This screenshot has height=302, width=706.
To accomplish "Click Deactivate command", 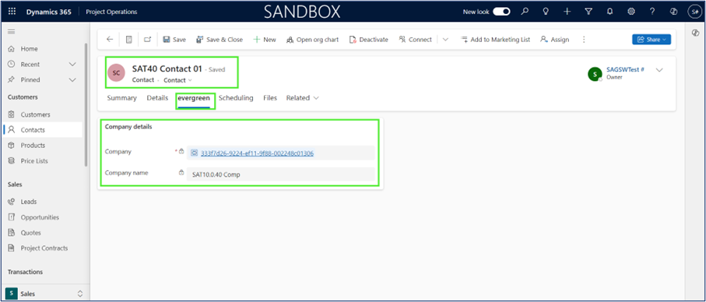I will [369, 40].
